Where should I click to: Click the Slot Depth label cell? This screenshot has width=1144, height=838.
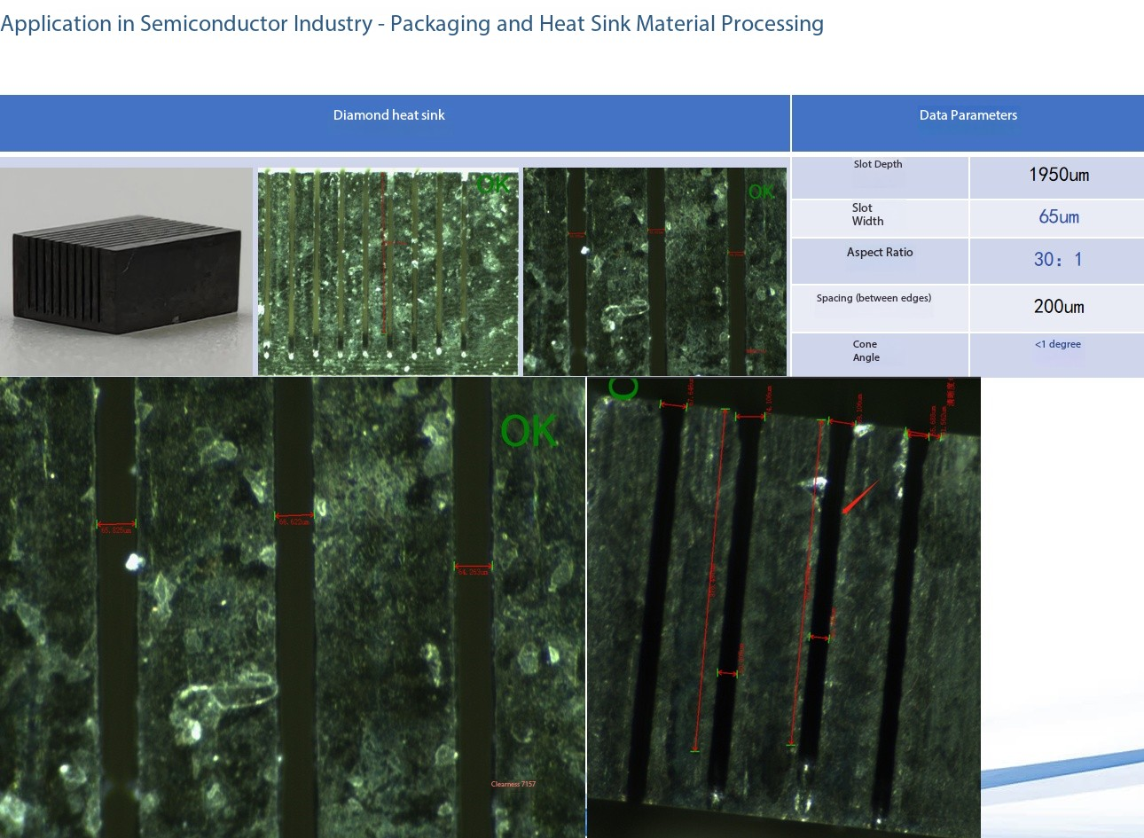(880, 177)
